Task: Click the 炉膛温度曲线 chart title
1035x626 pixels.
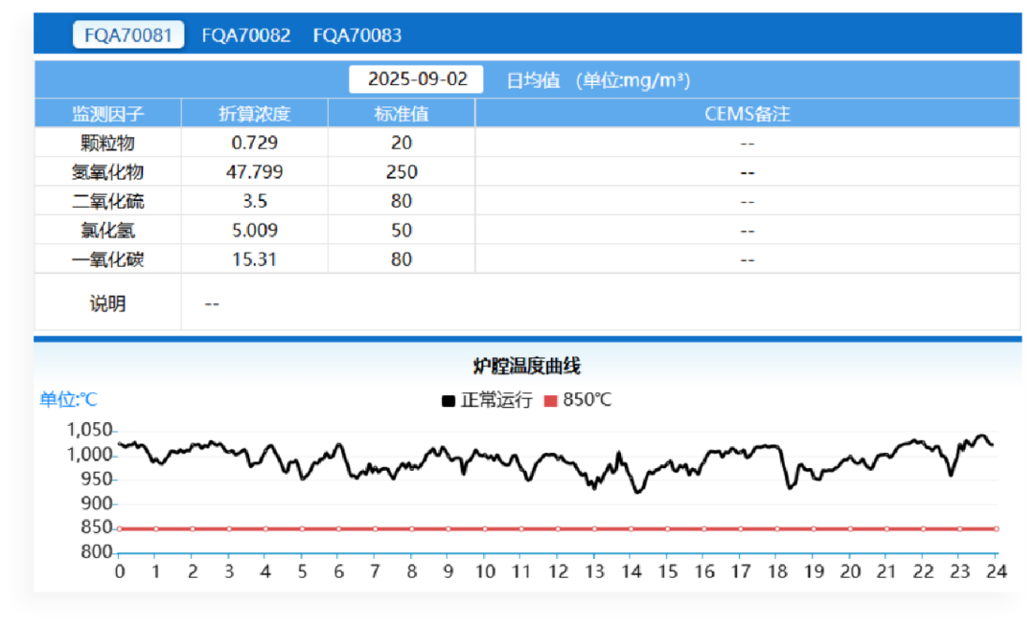Action: click(x=527, y=367)
